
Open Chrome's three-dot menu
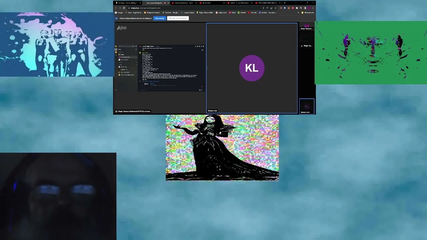click(x=313, y=8)
